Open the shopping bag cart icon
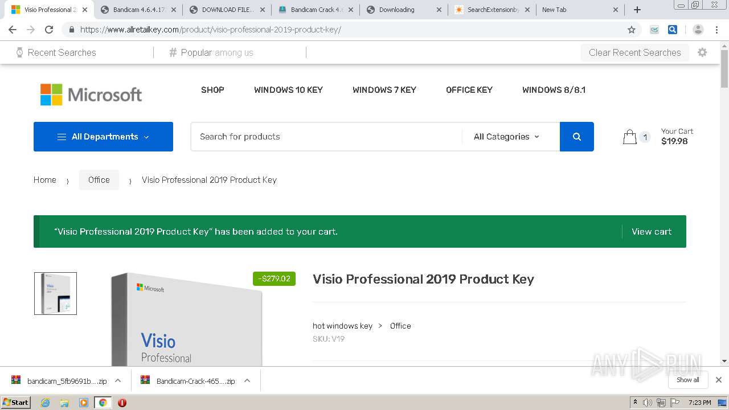729x410 pixels. pos(629,137)
